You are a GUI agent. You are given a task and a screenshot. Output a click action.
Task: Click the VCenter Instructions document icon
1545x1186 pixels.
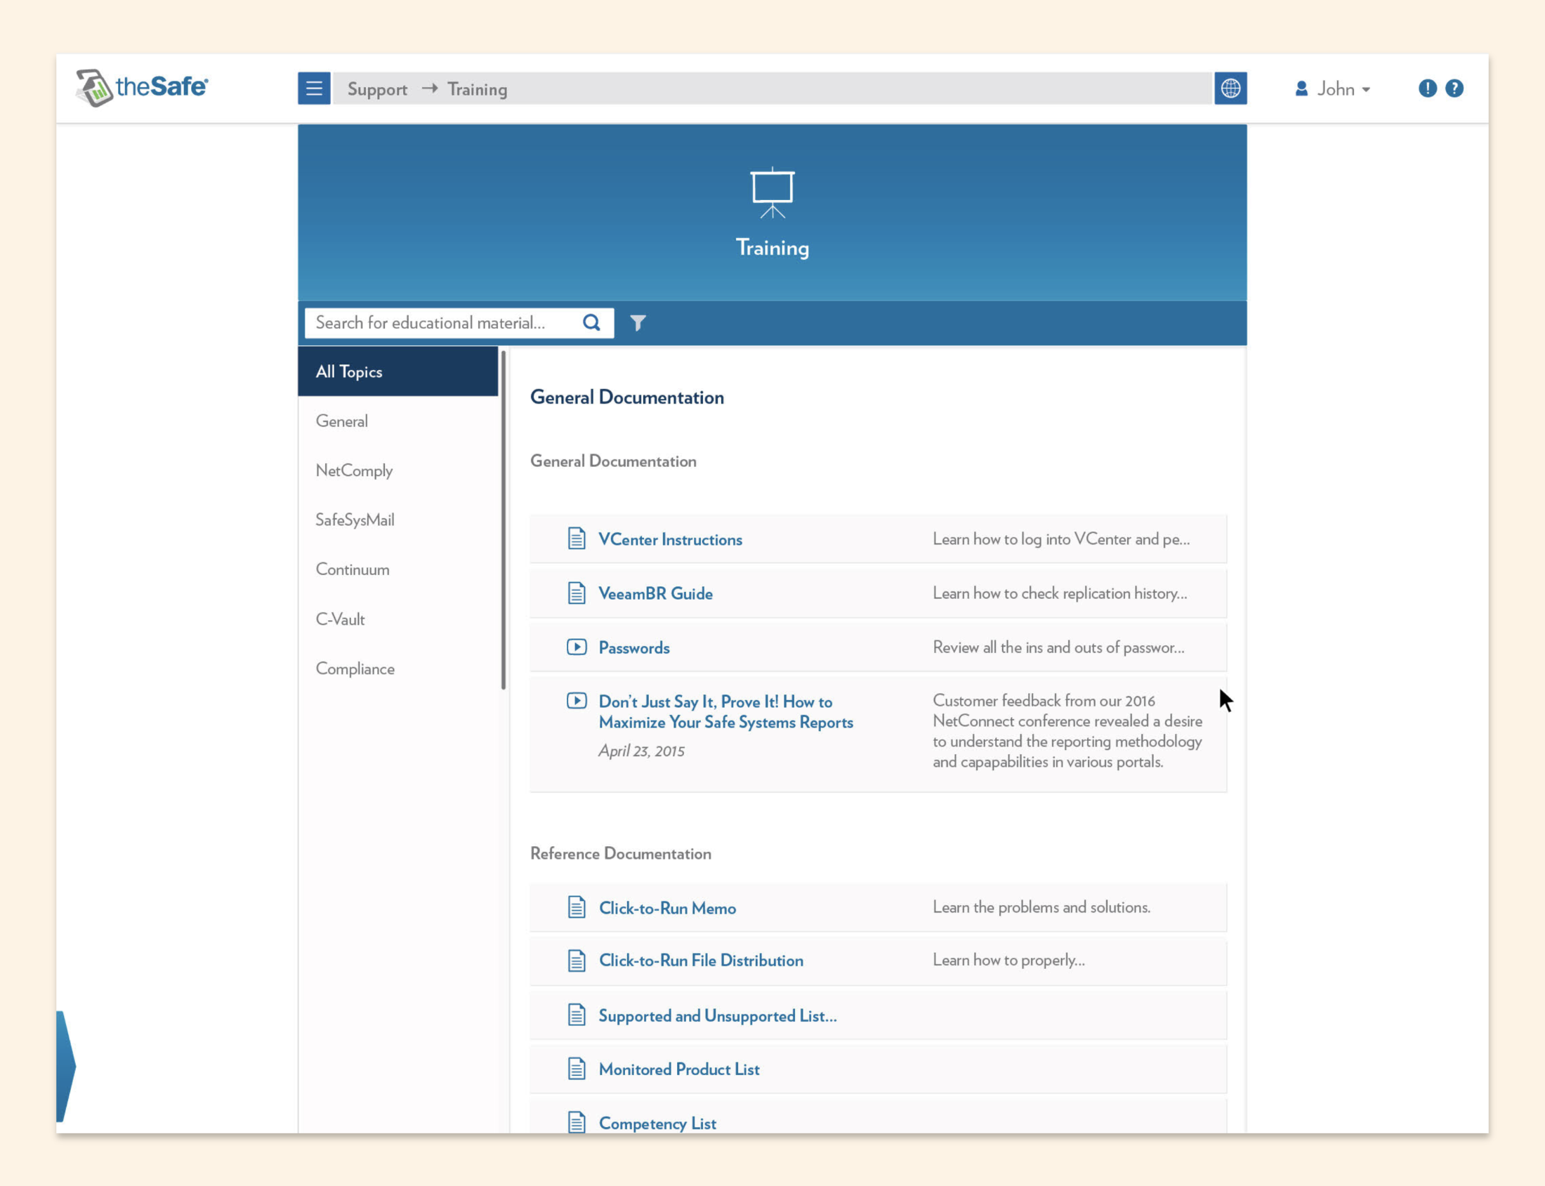576,539
